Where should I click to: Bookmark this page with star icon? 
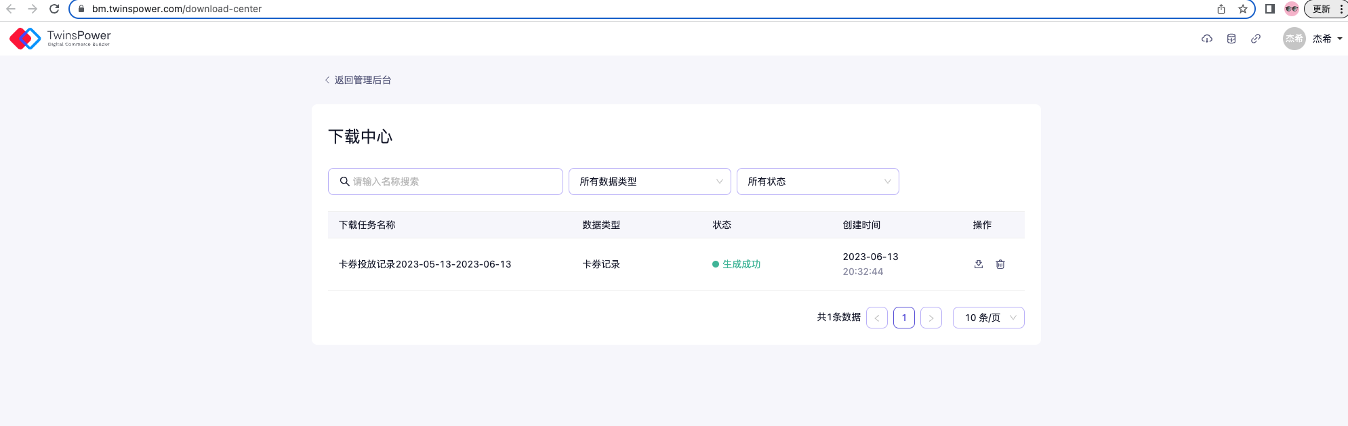[x=1242, y=9]
